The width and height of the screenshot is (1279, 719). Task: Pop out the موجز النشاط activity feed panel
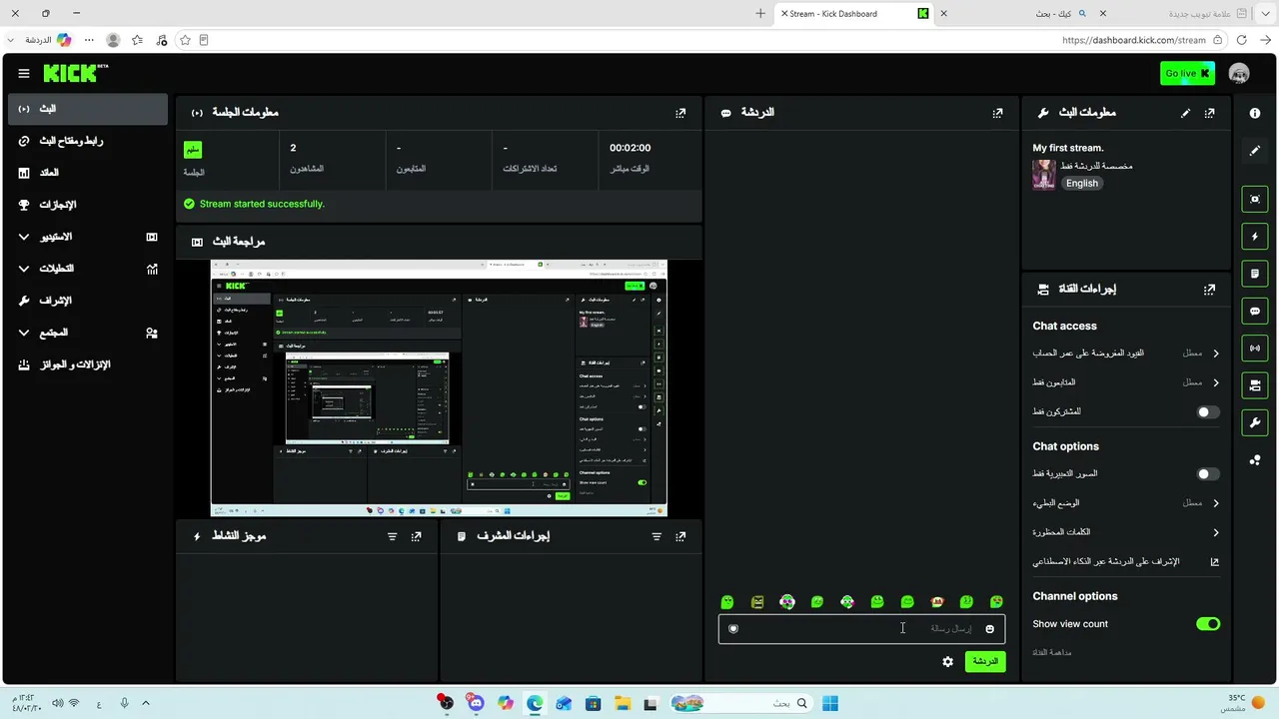417,536
